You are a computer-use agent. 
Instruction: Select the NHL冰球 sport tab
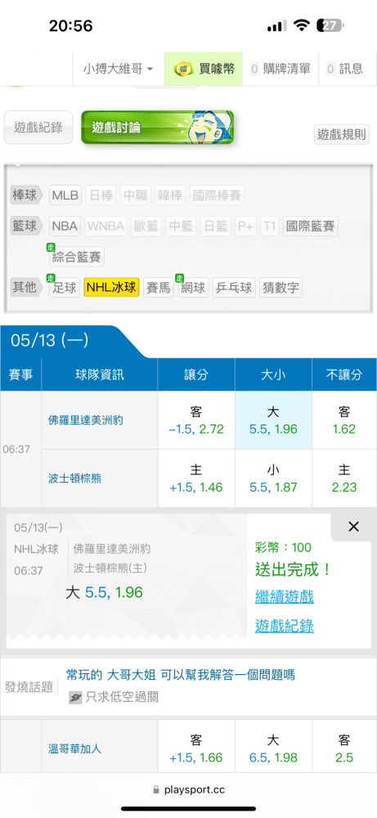tap(111, 287)
